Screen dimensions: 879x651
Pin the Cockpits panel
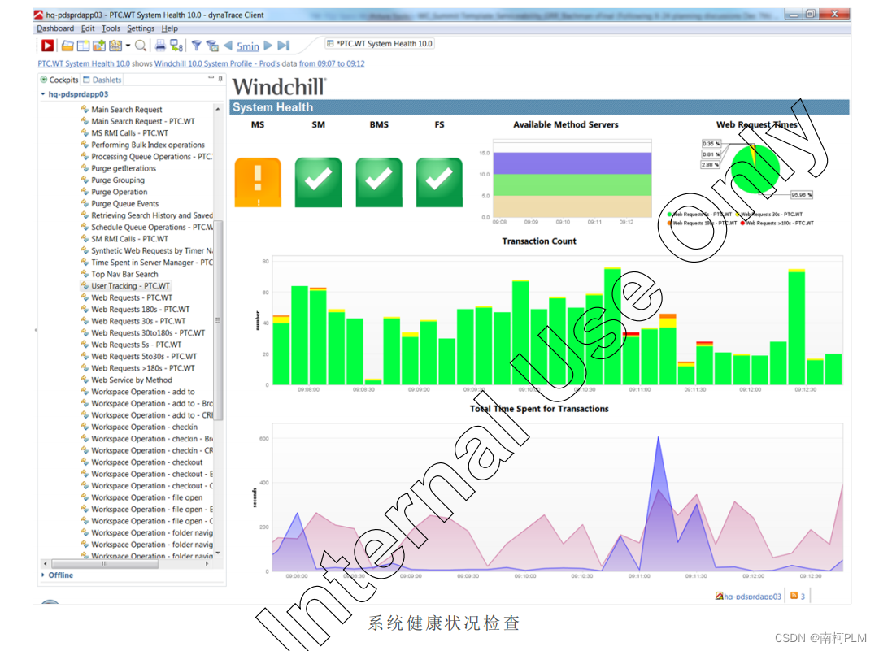click(x=219, y=79)
